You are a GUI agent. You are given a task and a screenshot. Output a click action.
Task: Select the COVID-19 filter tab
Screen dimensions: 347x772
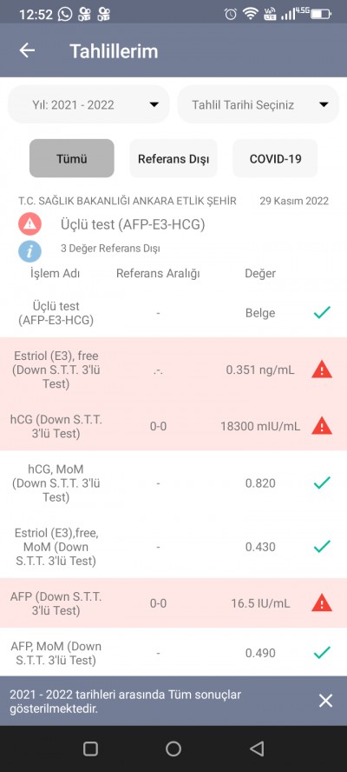pos(275,158)
